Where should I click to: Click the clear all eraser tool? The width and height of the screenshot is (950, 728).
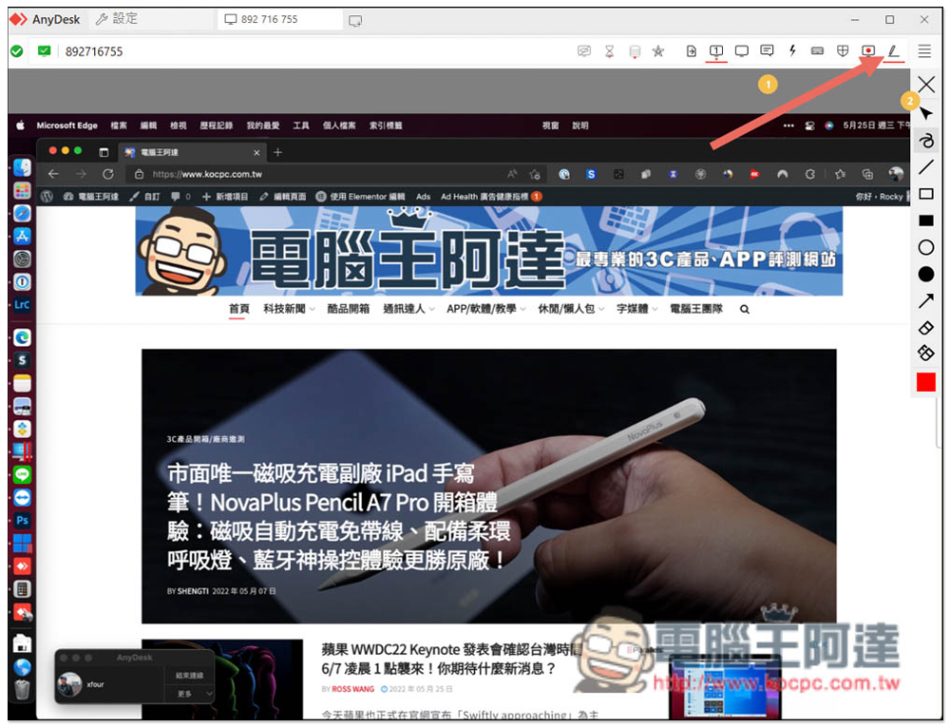pos(926,353)
